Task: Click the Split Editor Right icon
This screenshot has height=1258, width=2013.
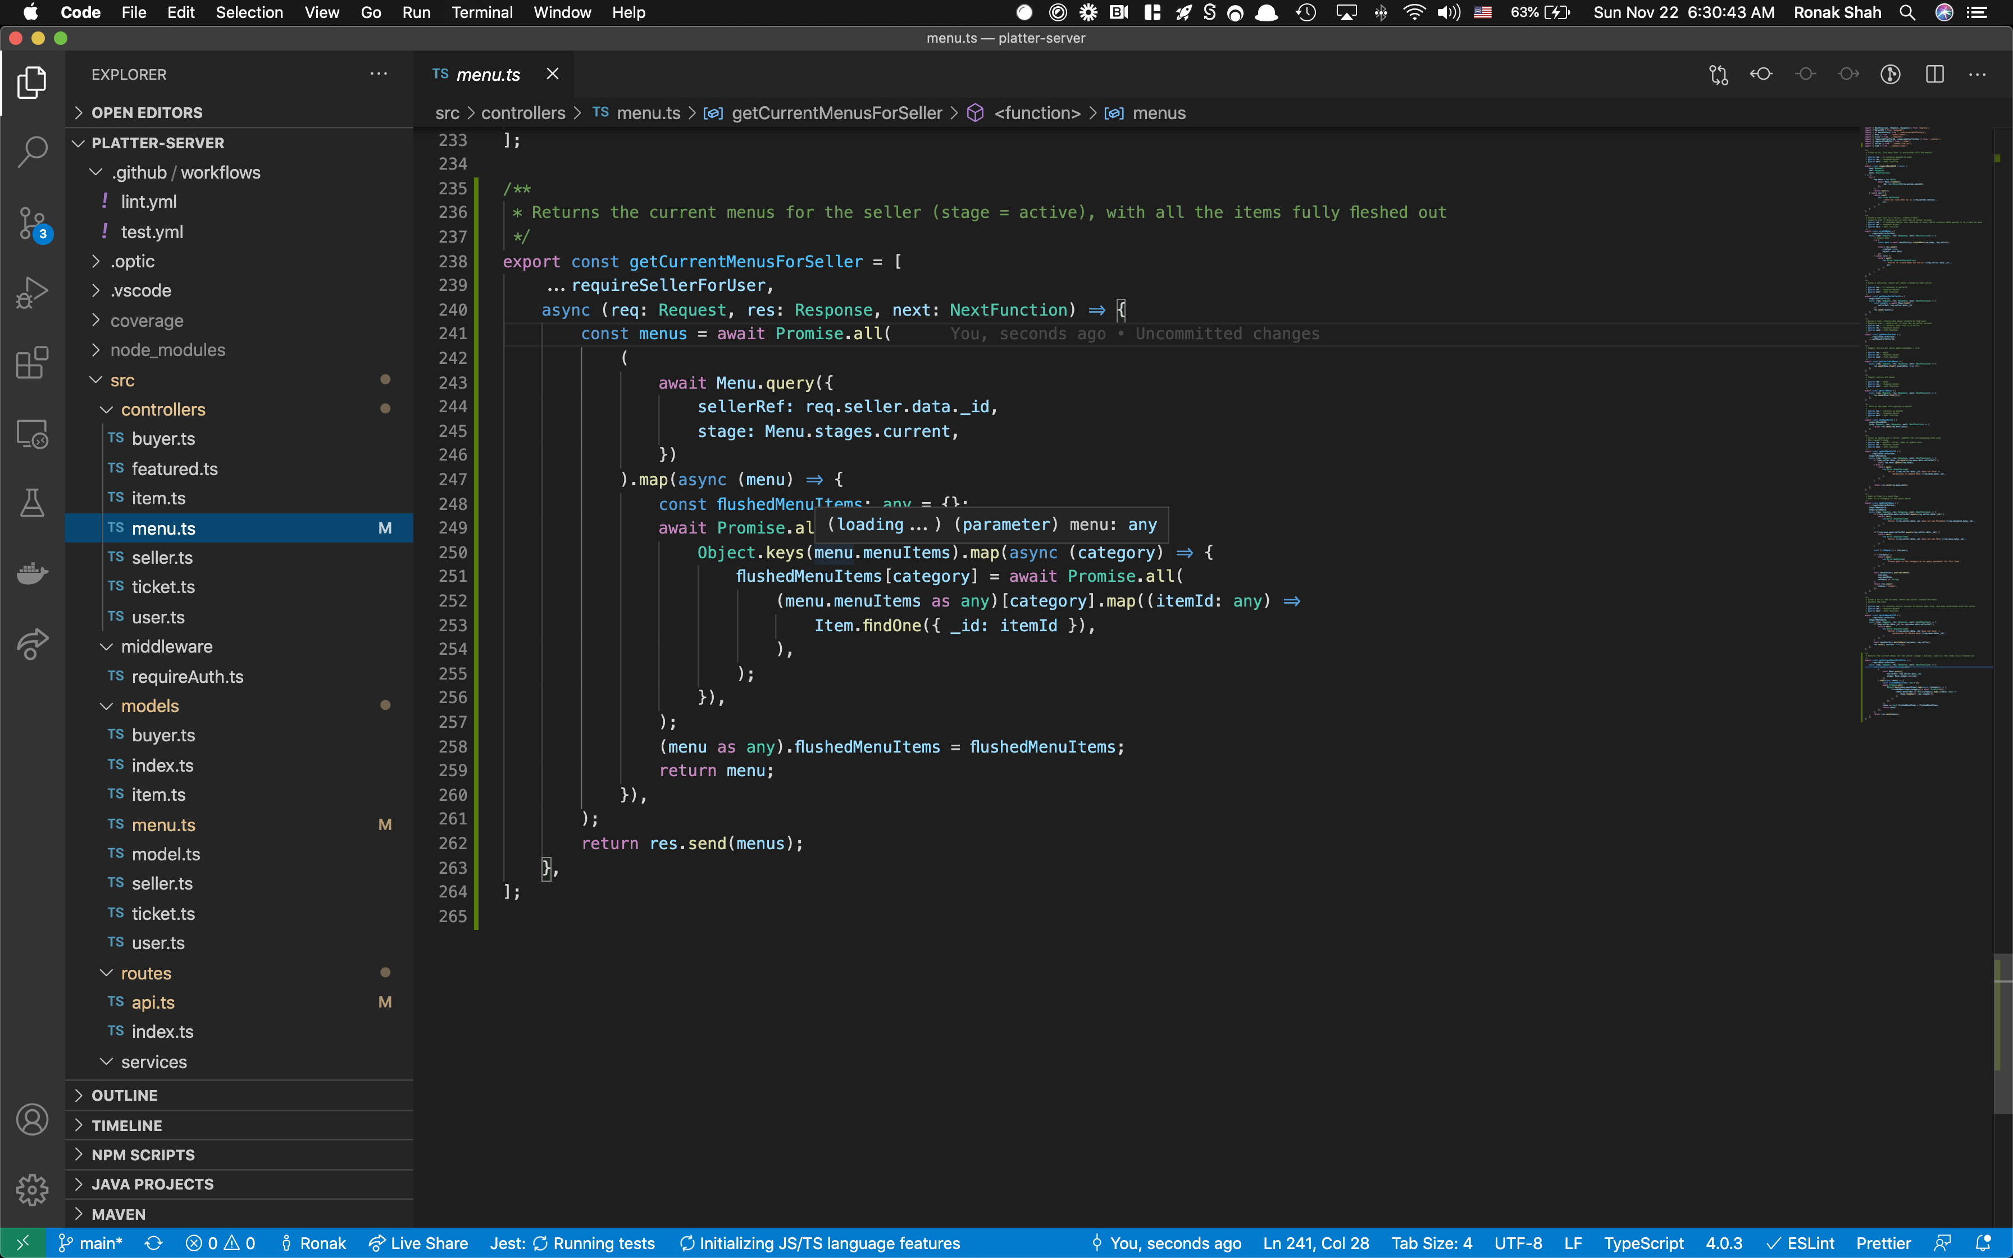Action: point(1935,74)
